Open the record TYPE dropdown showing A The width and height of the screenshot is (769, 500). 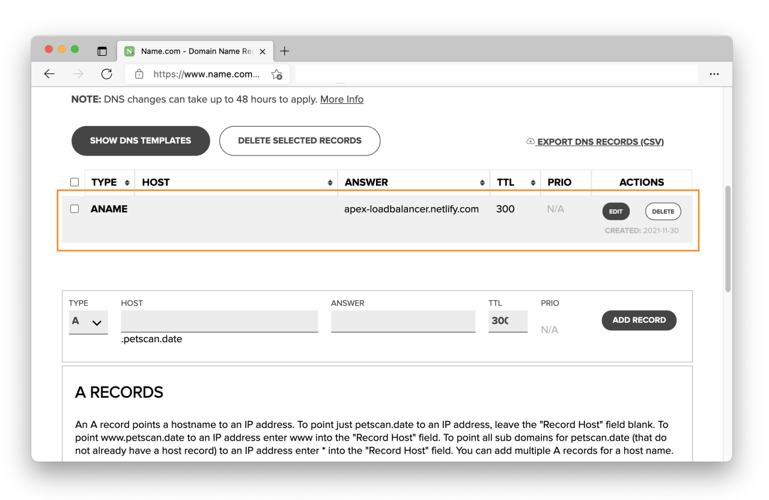coord(88,321)
